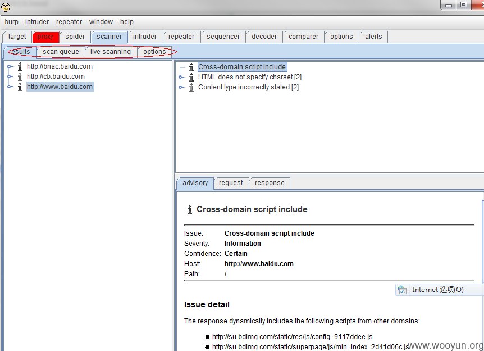Click the Confidence value Certain
This screenshot has width=484, height=351.
(236, 254)
